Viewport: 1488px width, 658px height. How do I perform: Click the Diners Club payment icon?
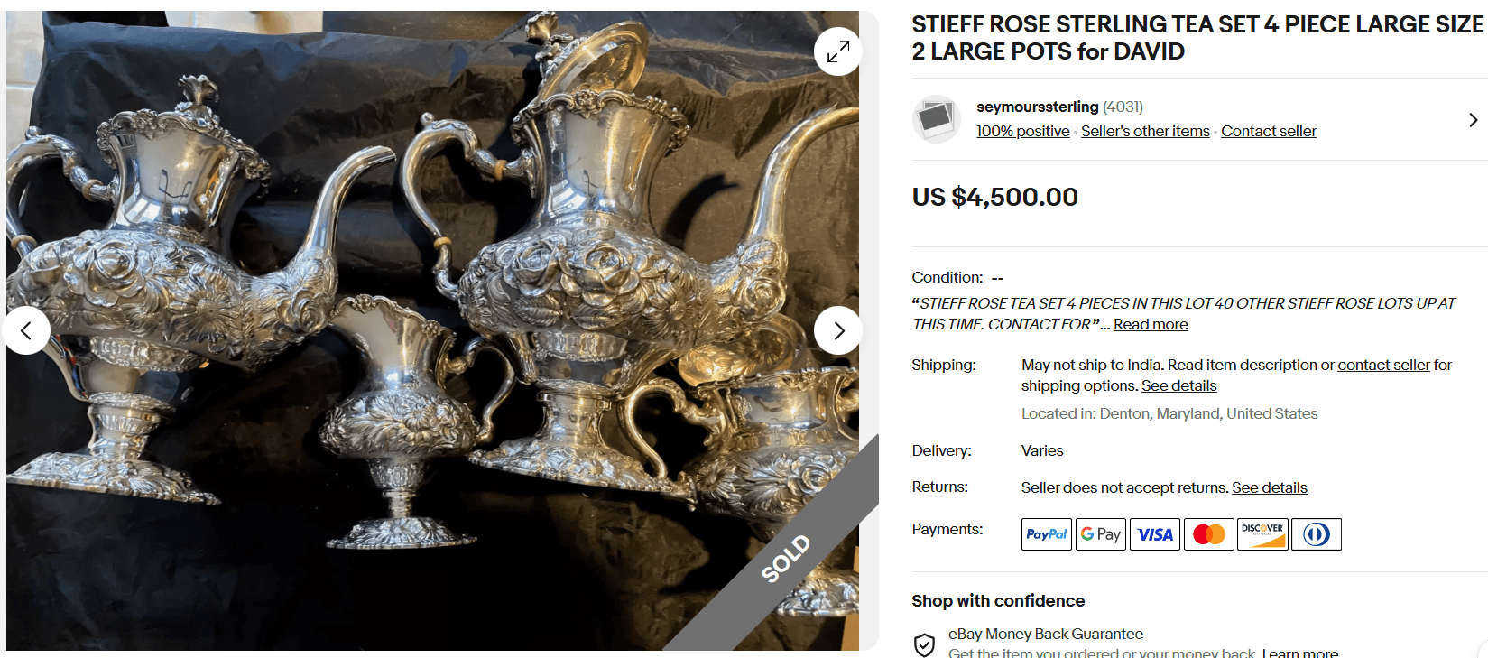[x=1316, y=533]
